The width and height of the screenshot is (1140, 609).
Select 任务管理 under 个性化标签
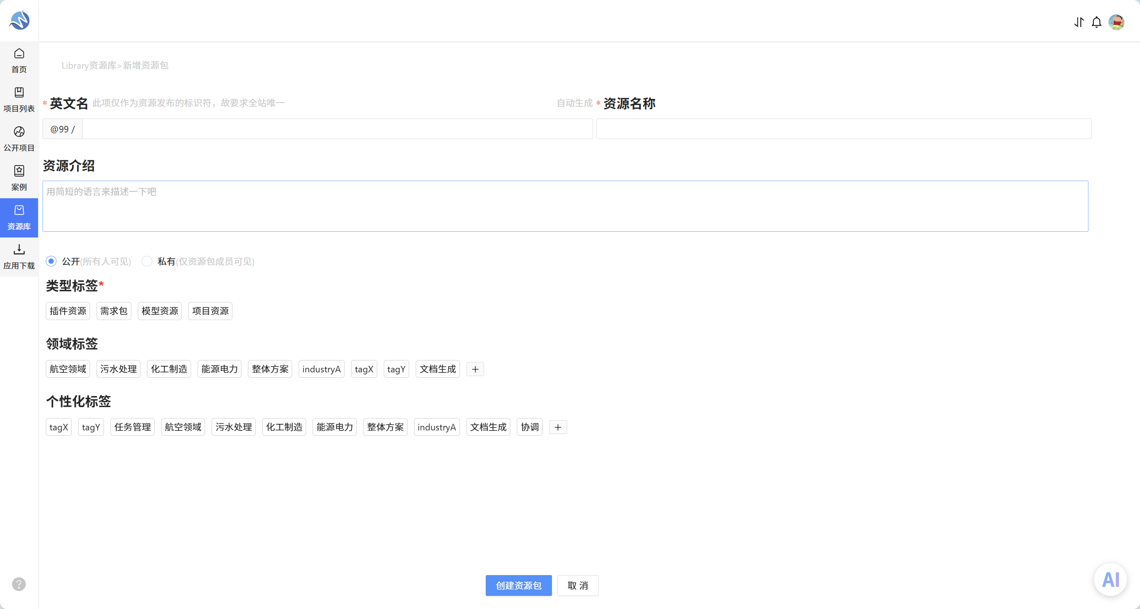click(132, 427)
